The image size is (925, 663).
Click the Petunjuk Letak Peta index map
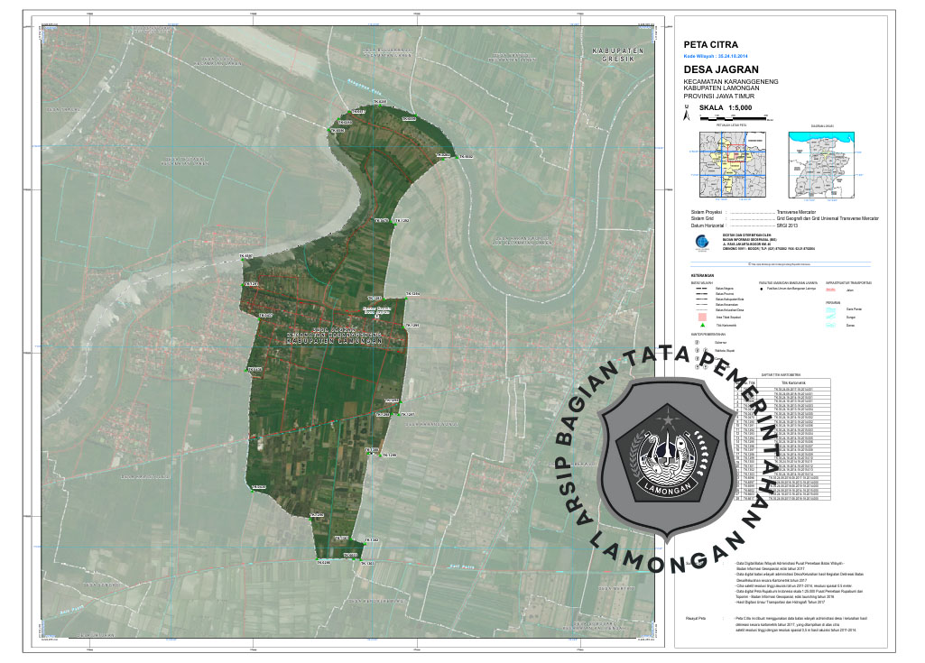tap(731, 166)
